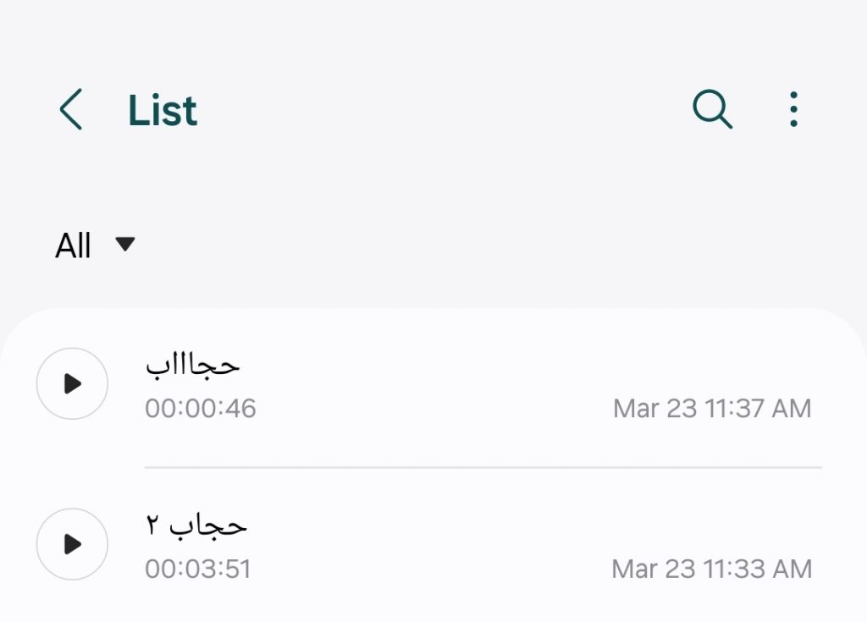Click empty header space between List and search
Image resolution: width=867 pixels, height=622 pixels.
(x=440, y=111)
